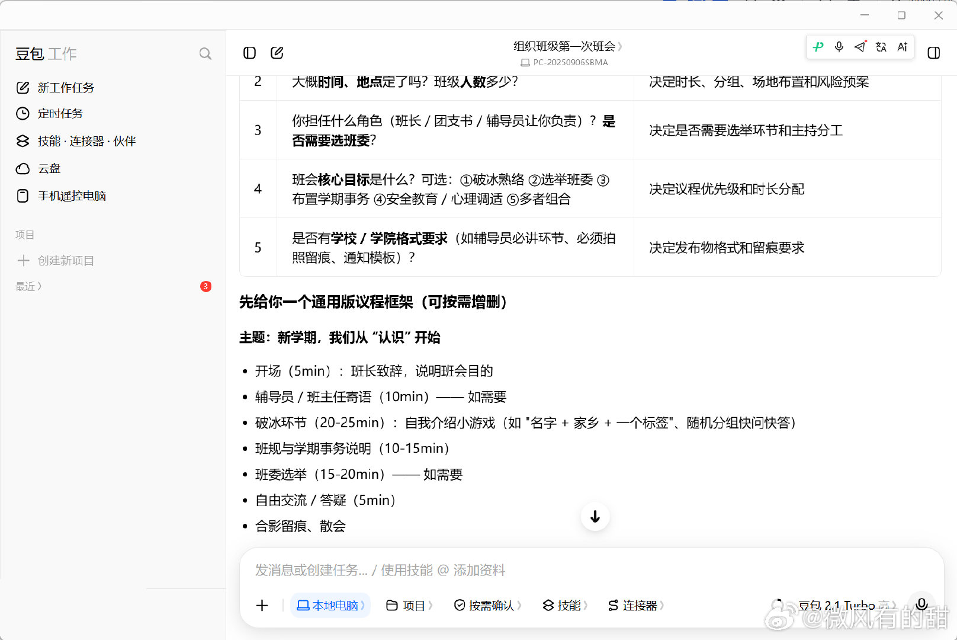The width and height of the screenshot is (957, 640).
Task: Click the PC-20250906SBMA device label
Action: (564, 62)
